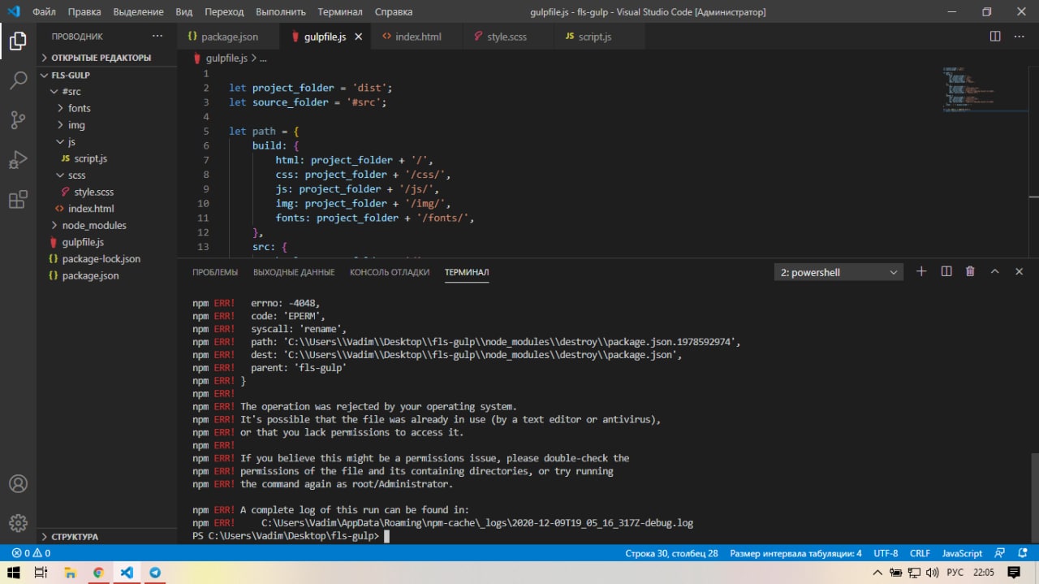Open the Вид menu
Screen dimensions: 1039x584
tap(184, 12)
